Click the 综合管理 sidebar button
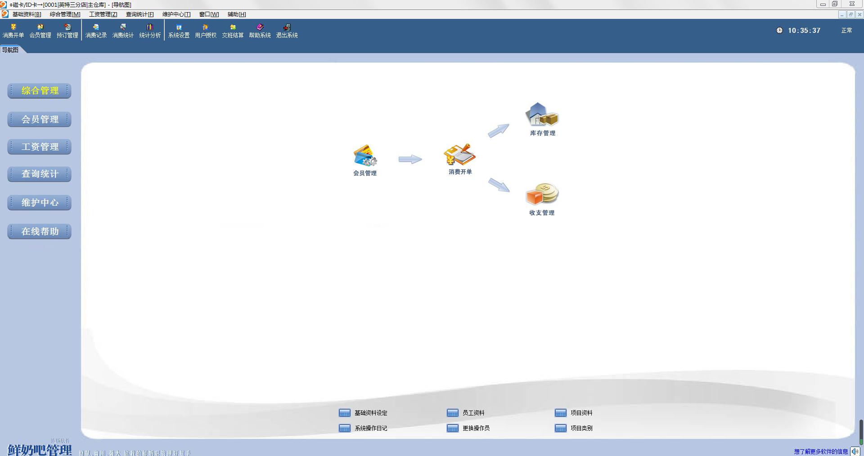 tap(40, 90)
